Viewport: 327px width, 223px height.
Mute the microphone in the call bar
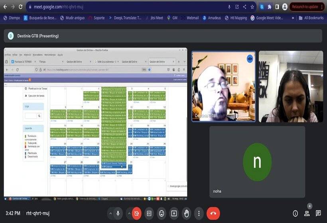[118, 213]
